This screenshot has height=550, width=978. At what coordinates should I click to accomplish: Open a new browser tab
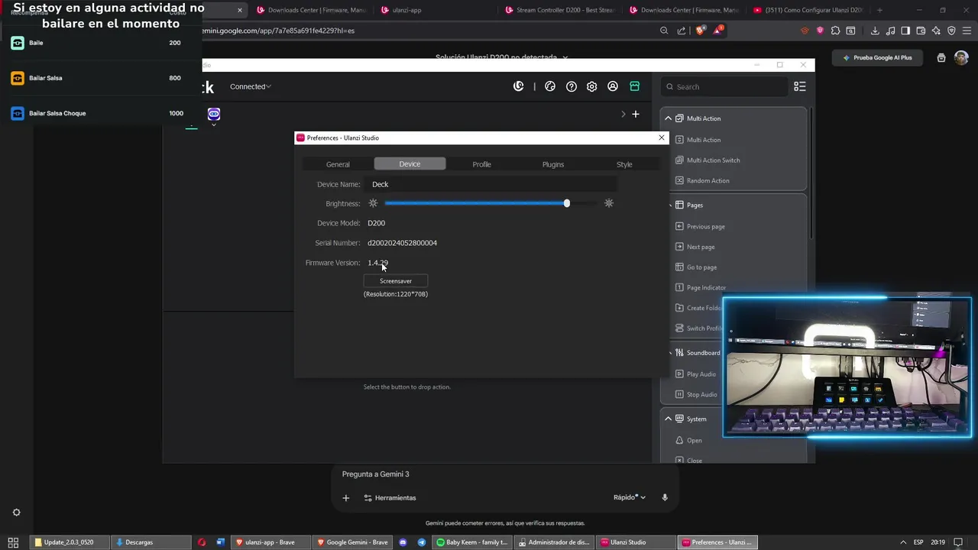(x=879, y=10)
